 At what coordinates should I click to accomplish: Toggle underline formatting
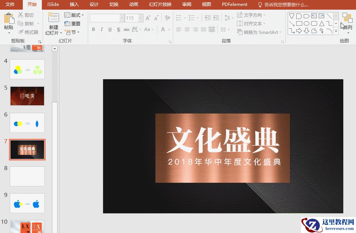[x=110, y=29]
